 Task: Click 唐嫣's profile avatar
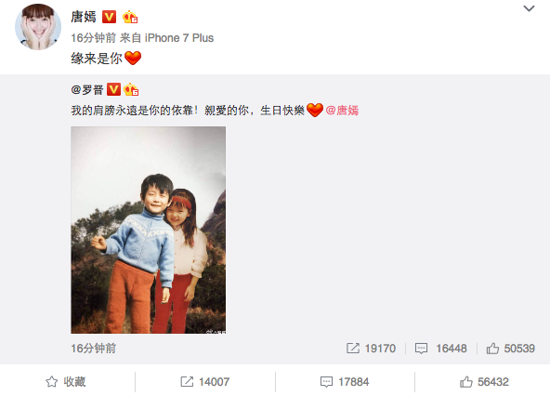point(38,27)
